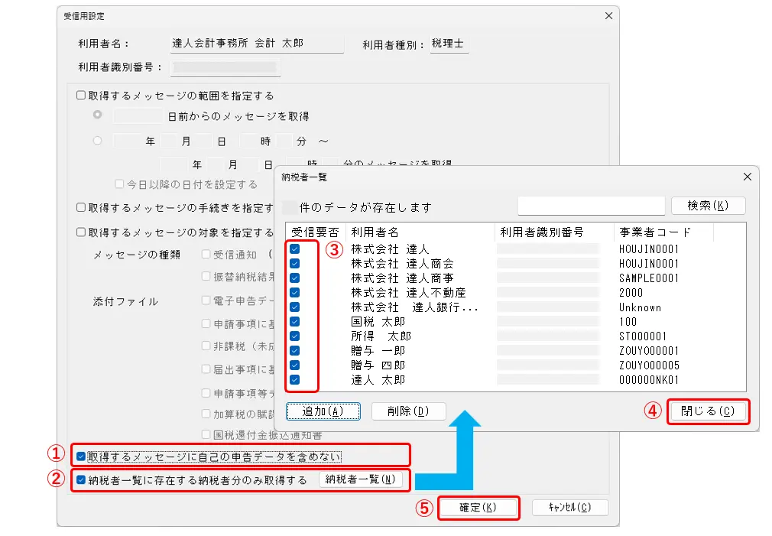This screenshot has width=772, height=536.
Task: Uncheck the checkbox for 株式会社 達人
Action: pos(295,249)
